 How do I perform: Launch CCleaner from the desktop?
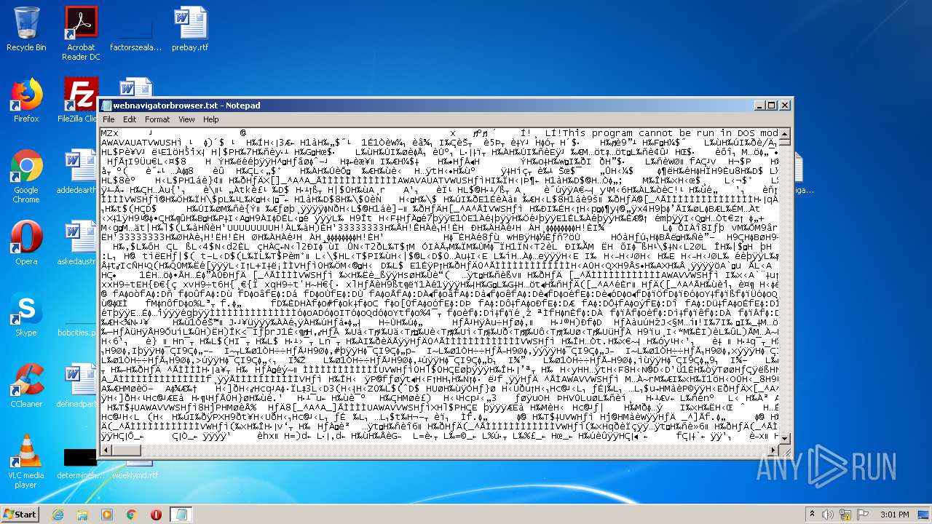[x=26, y=386]
